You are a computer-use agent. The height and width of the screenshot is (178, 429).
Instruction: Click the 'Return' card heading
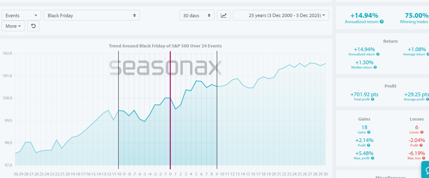(391, 42)
